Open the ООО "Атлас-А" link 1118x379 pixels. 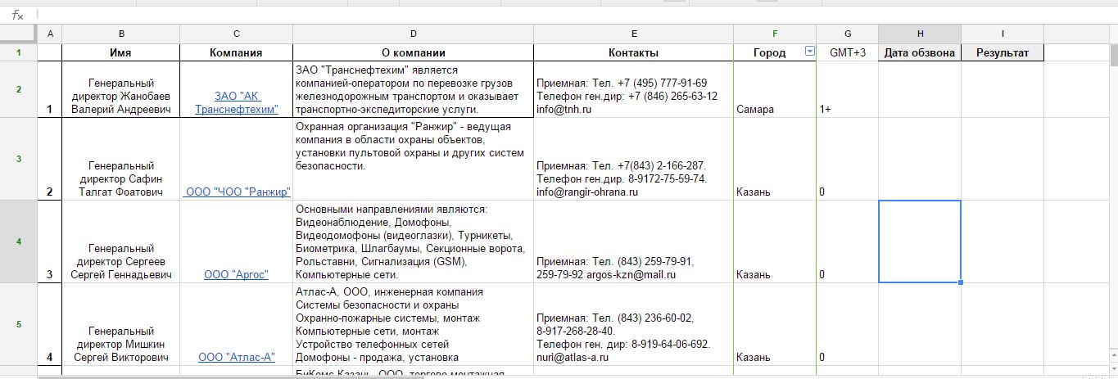tap(236, 357)
